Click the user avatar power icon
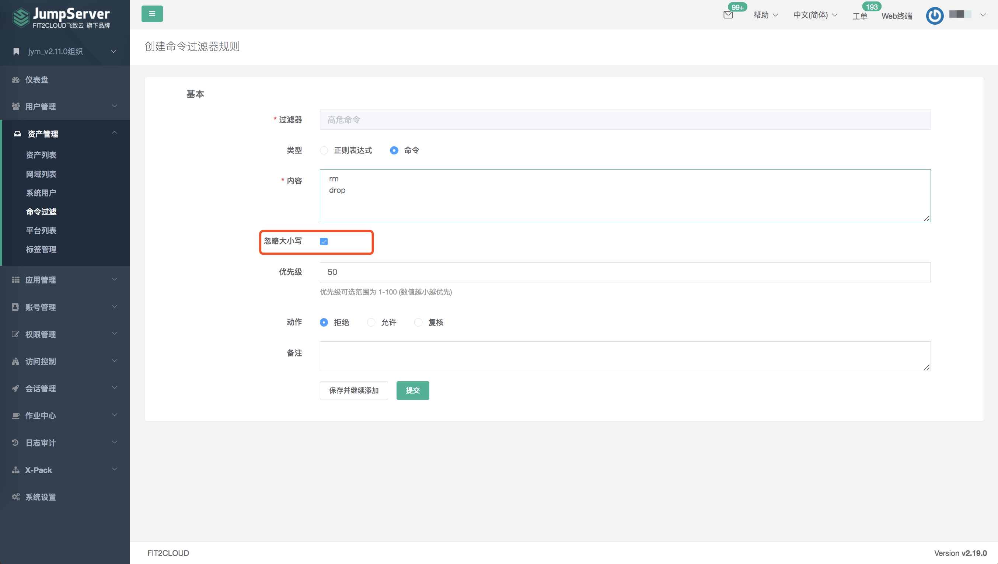The height and width of the screenshot is (564, 998). point(935,16)
